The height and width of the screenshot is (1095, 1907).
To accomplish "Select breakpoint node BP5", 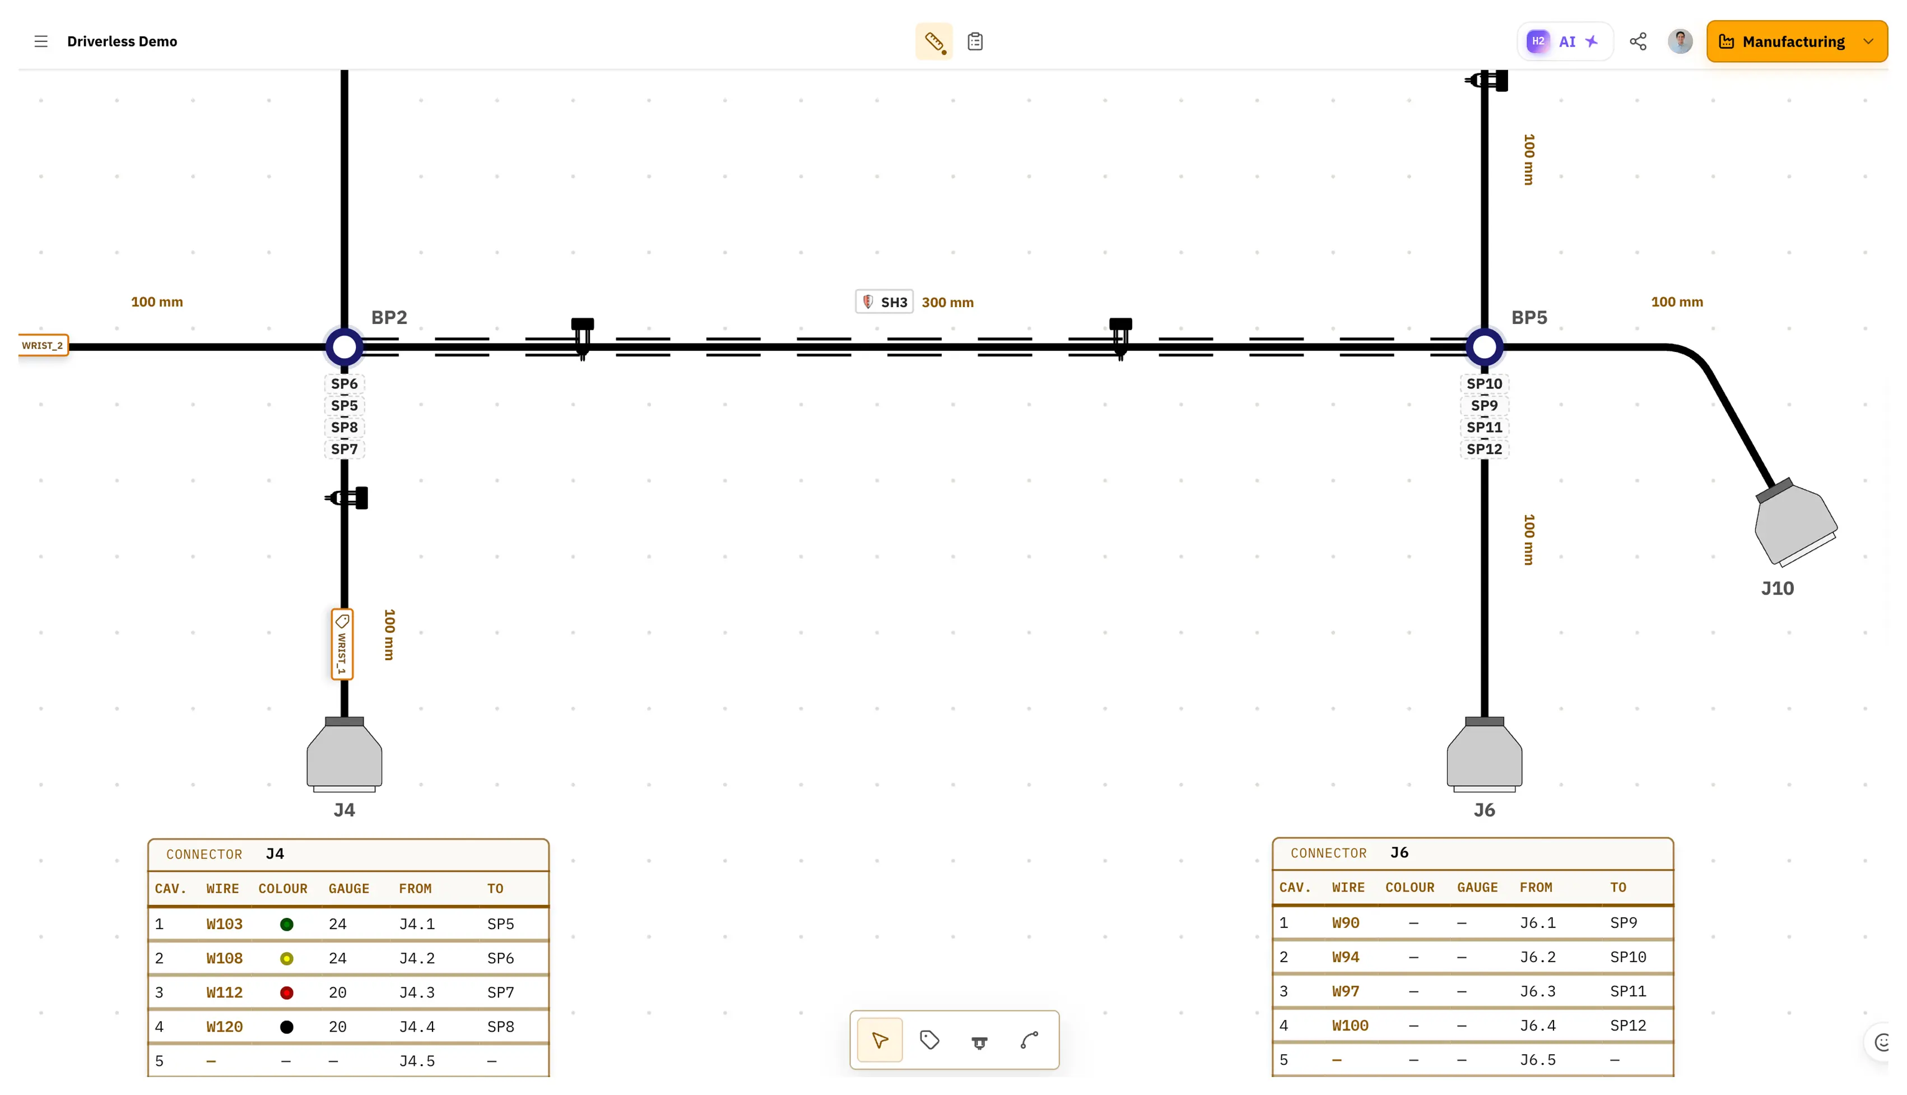I will pos(1484,347).
